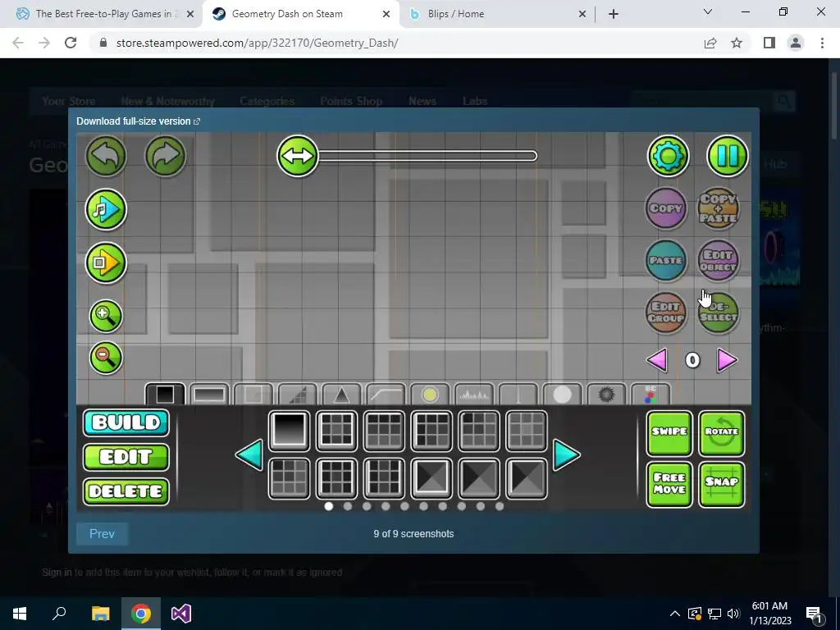Select the slope category tab
Image resolution: width=840 pixels, height=630 pixels.
pos(297,395)
